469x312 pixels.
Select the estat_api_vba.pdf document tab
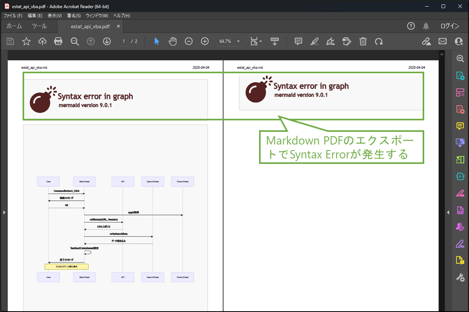pyautogui.click(x=90, y=26)
